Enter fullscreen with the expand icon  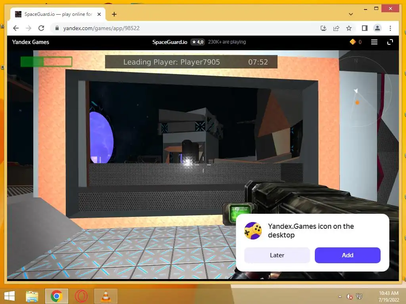tap(390, 42)
